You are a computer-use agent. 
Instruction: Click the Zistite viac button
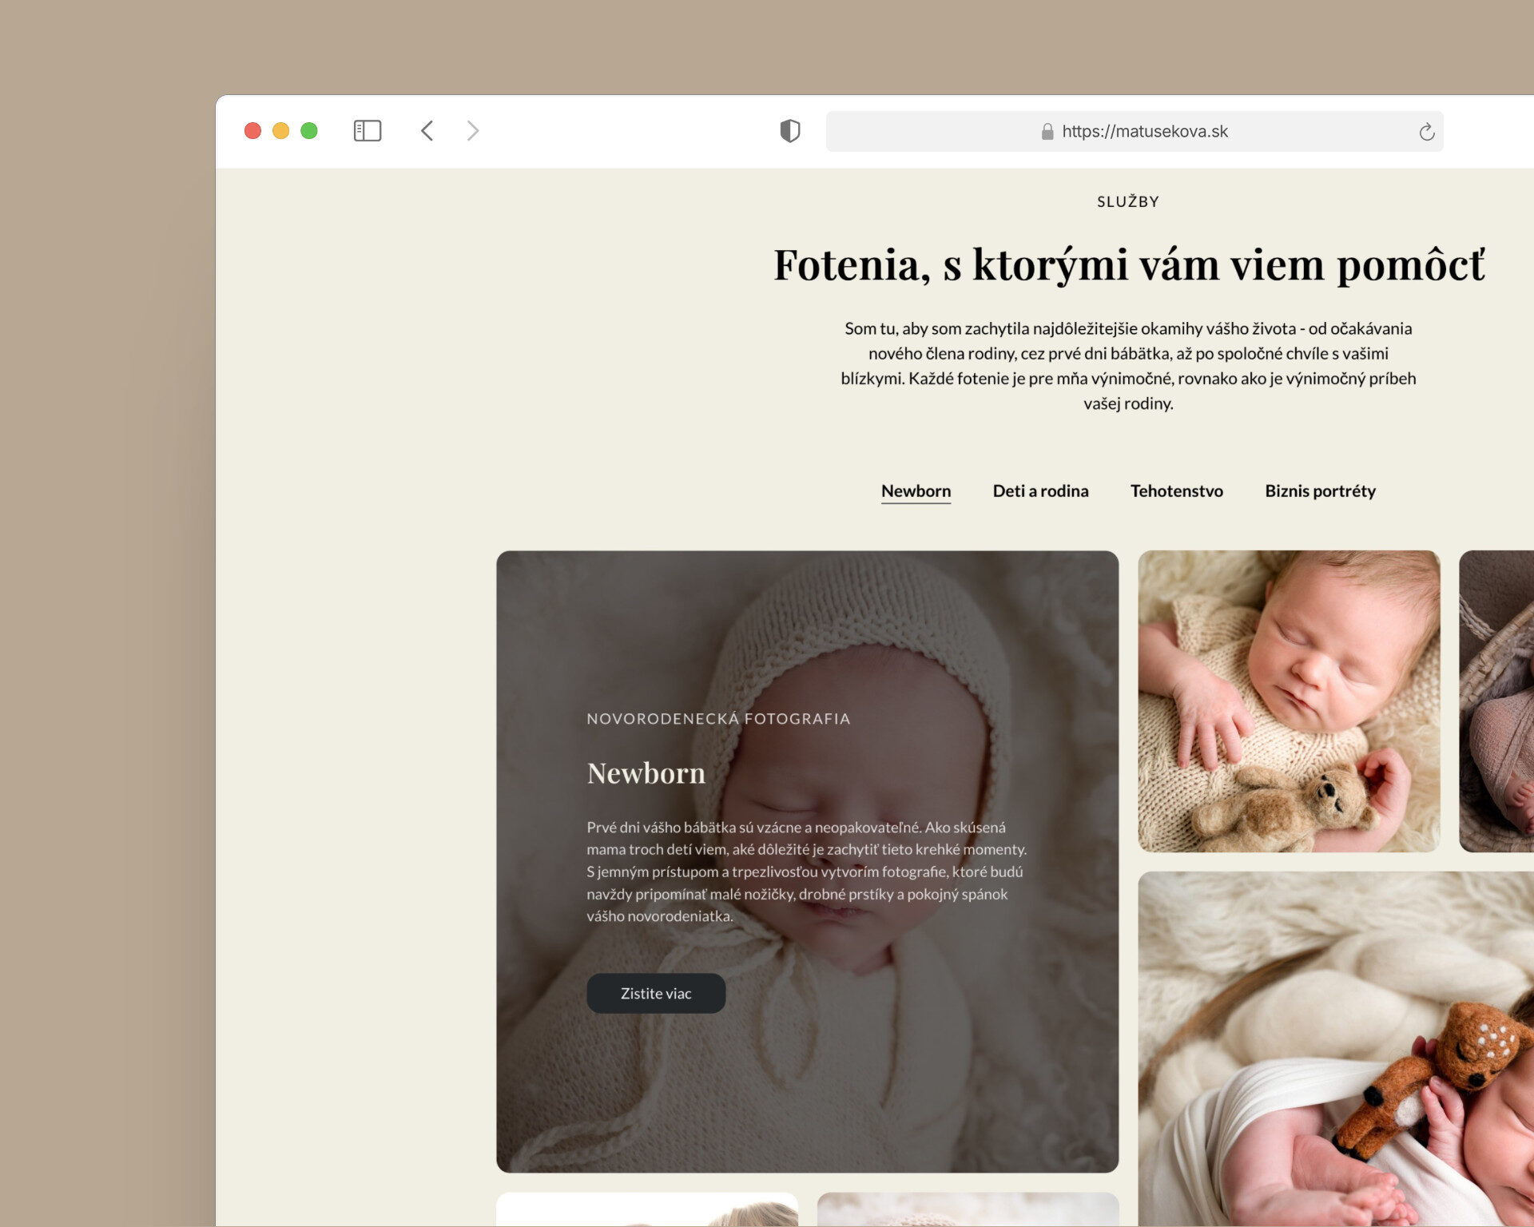[656, 994]
